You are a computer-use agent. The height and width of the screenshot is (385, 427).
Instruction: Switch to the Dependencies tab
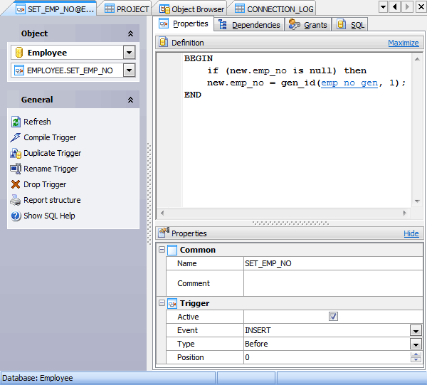click(x=249, y=25)
